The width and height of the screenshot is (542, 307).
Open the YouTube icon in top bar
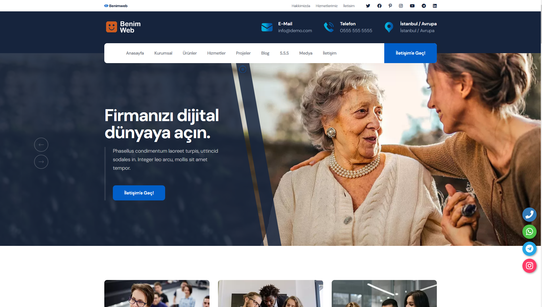click(412, 6)
